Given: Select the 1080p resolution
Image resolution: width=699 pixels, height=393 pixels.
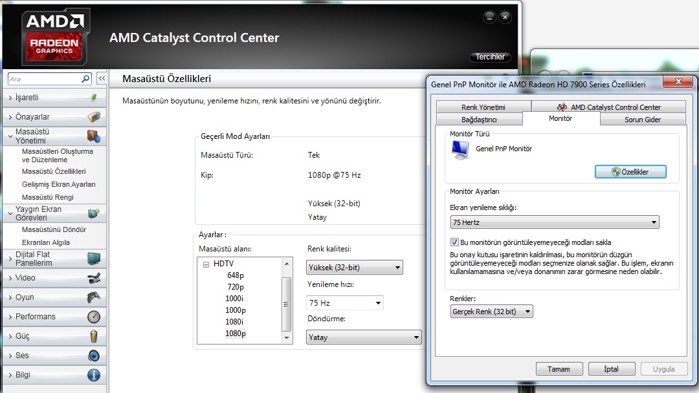Looking at the screenshot, I should (x=236, y=334).
